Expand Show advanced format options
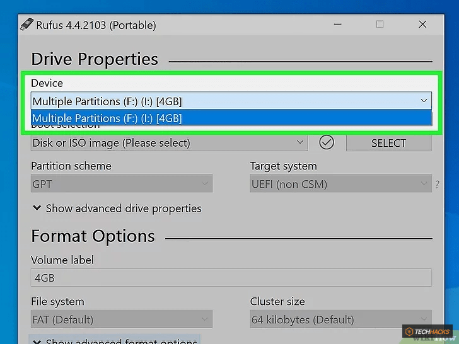Image resolution: width=459 pixels, height=344 pixels. coord(115,340)
